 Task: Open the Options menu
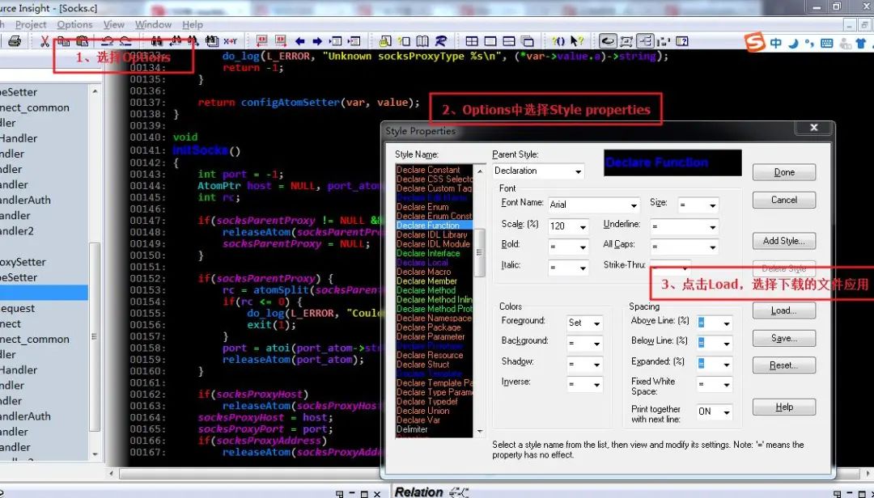(x=74, y=25)
